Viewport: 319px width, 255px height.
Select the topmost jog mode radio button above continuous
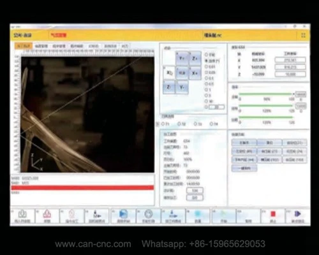click(206, 55)
